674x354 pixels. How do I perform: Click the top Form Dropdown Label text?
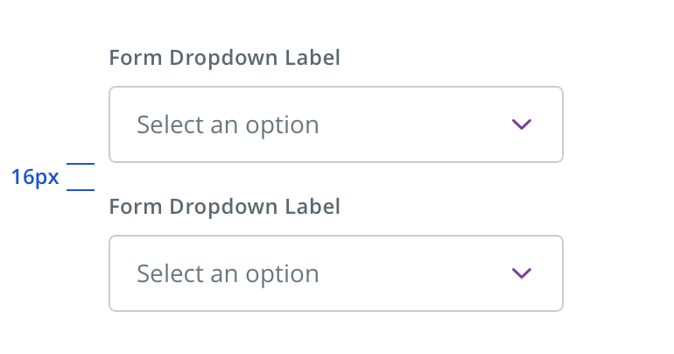point(224,58)
